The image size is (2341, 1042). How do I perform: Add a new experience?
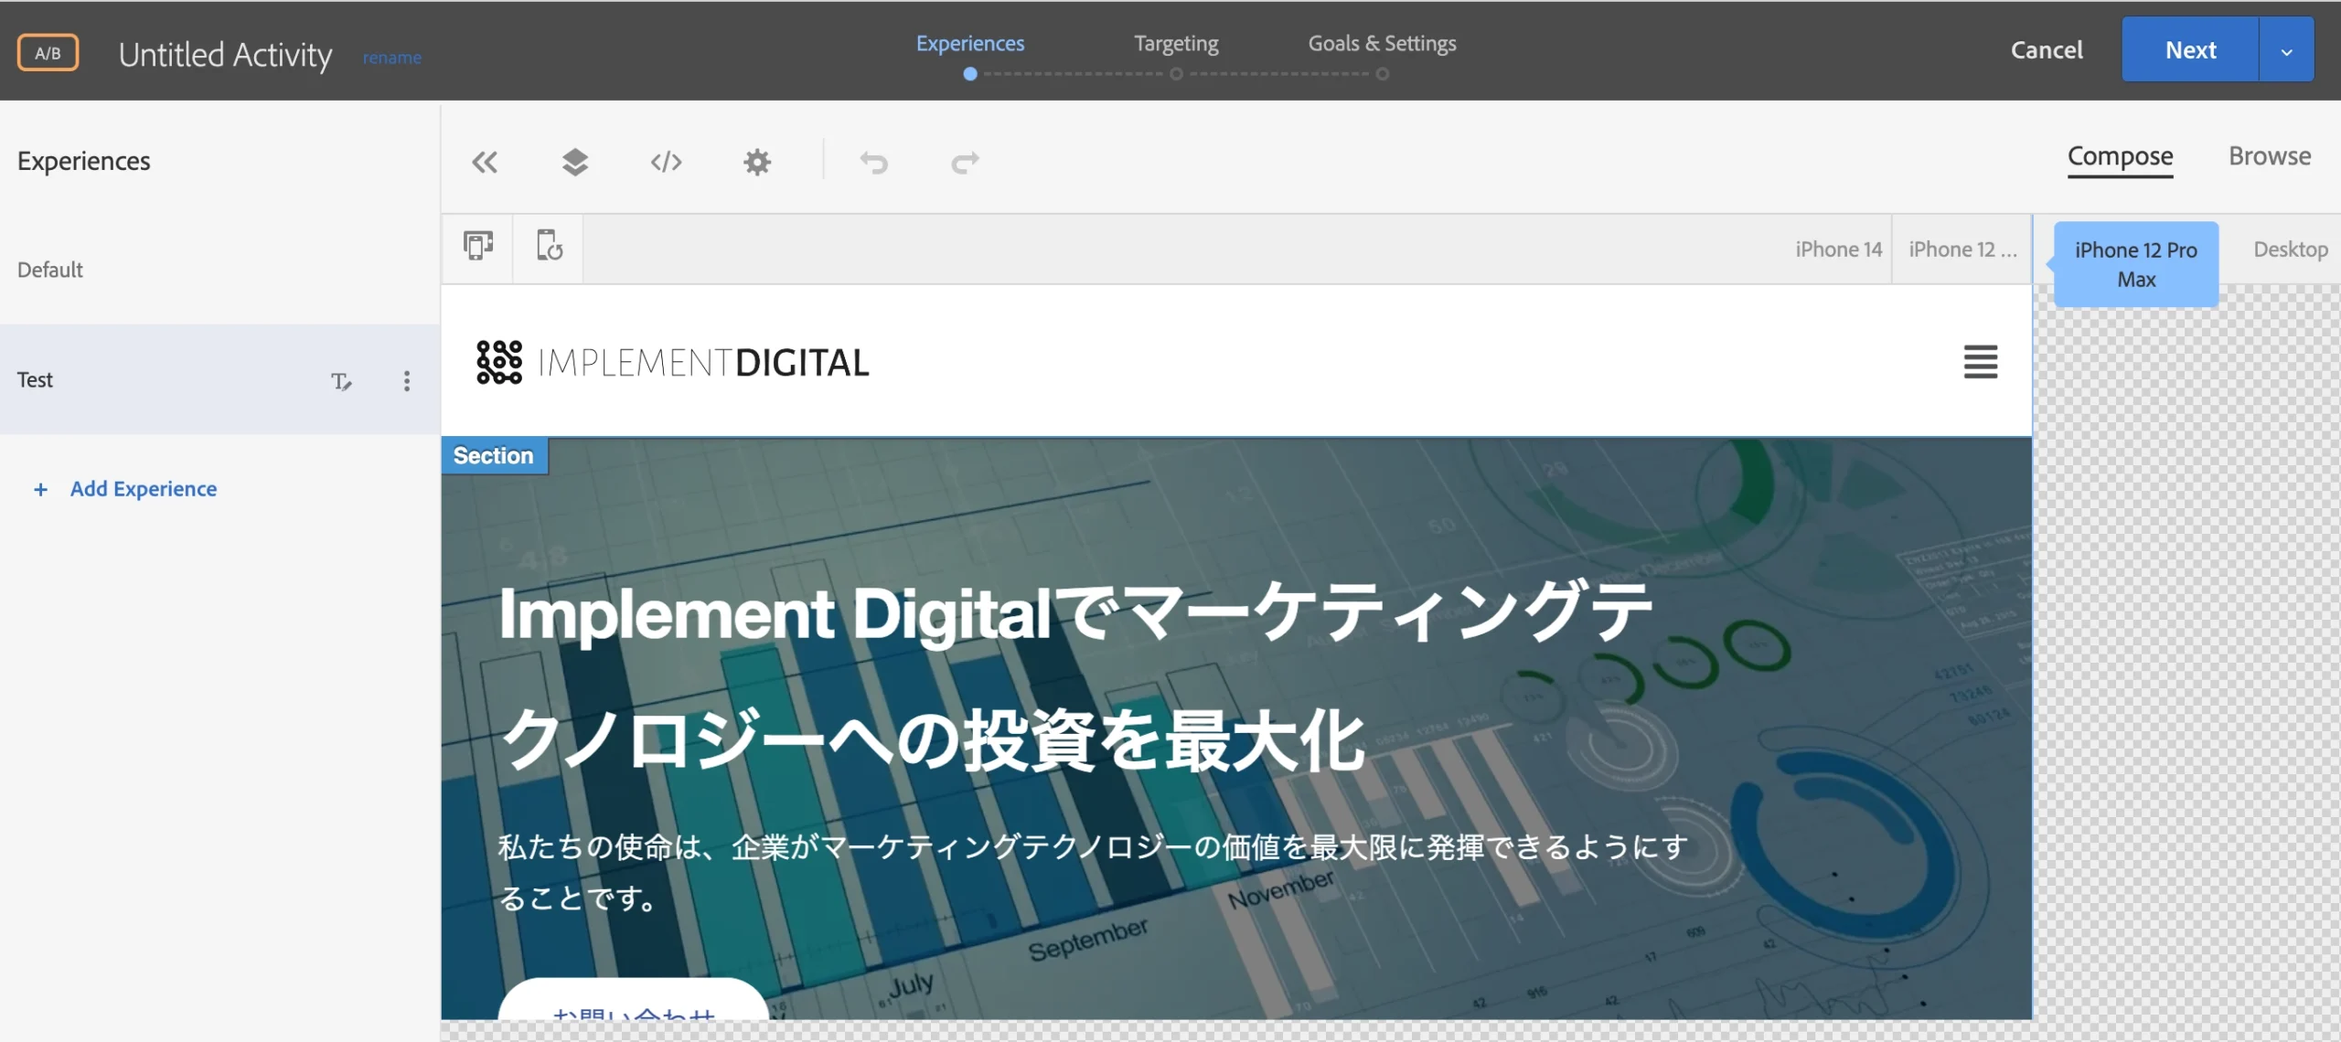[125, 489]
